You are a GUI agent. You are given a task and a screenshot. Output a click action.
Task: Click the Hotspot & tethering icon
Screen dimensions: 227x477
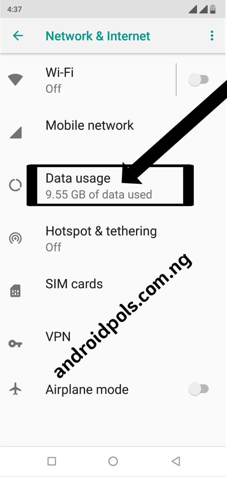pyautogui.click(x=15, y=238)
